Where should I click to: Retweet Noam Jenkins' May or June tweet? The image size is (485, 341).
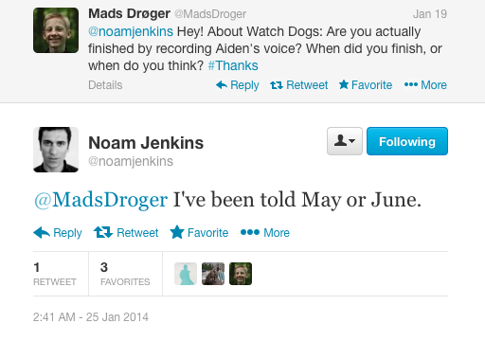[126, 233]
